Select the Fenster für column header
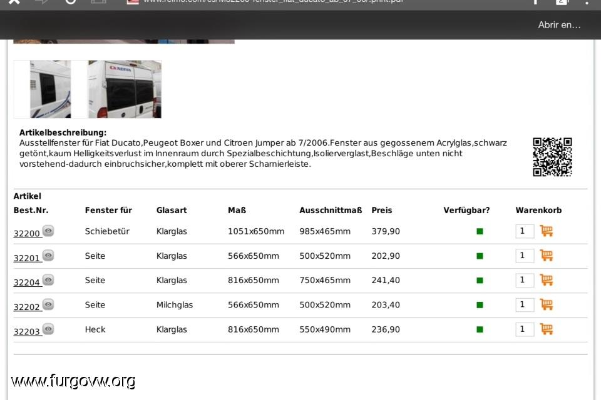Image resolution: width=601 pixels, height=400 pixels. click(x=108, y=210)
